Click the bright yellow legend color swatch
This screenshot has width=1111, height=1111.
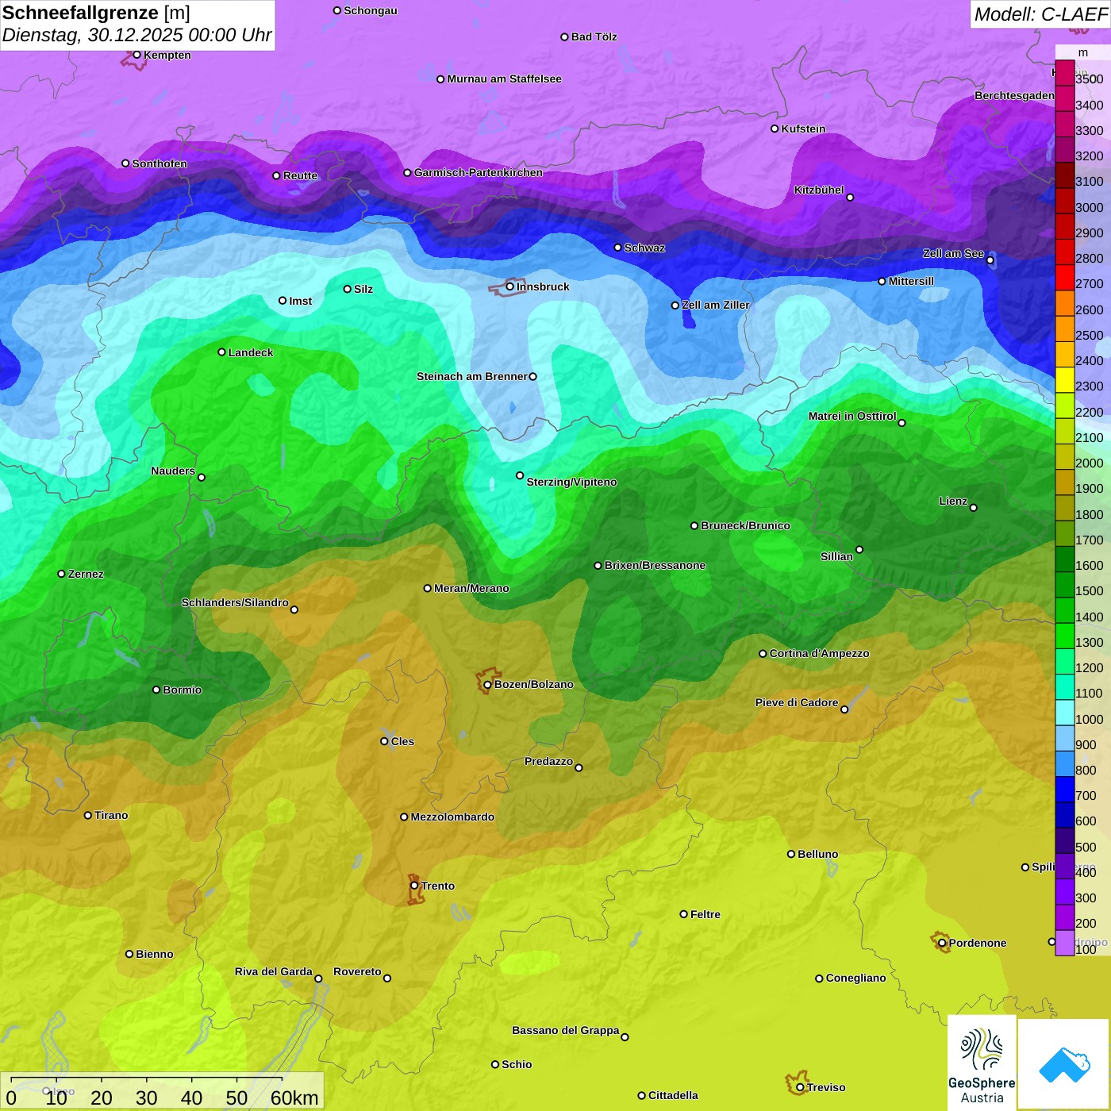tap(1065, 379)
